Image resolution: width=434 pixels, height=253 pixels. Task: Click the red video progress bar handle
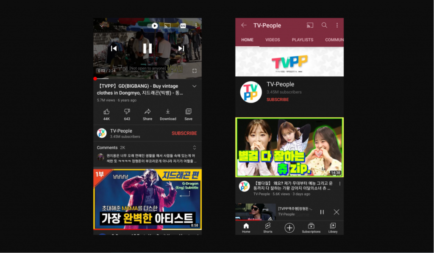pos(95,79)
